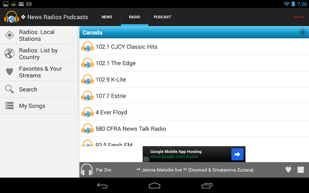Click the globe icon for country list
The height and width of the screenshot is (193, 309).
tap(9, 54)
